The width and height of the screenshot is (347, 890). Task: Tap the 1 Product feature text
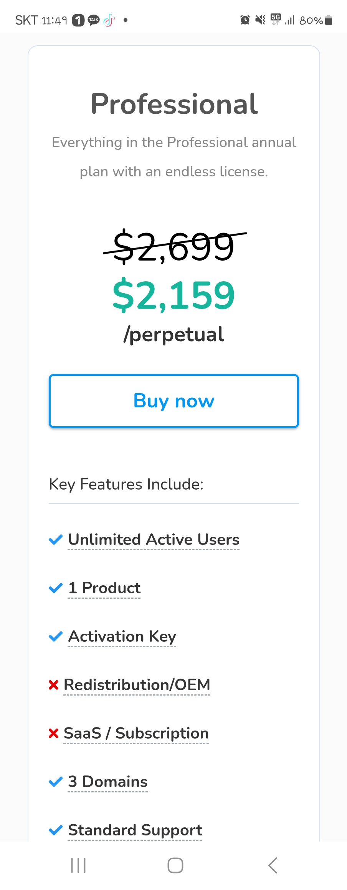104,588
